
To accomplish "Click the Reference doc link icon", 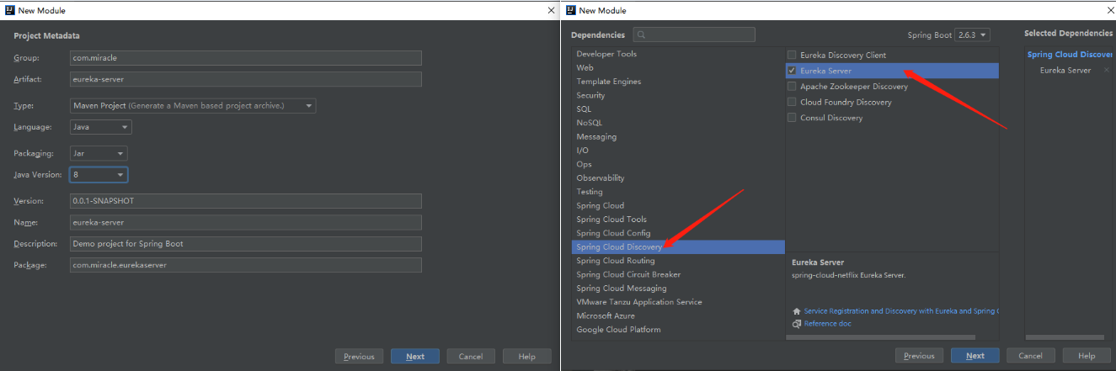I will [797, 324].
